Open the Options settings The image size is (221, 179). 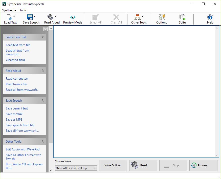(161, 19)
